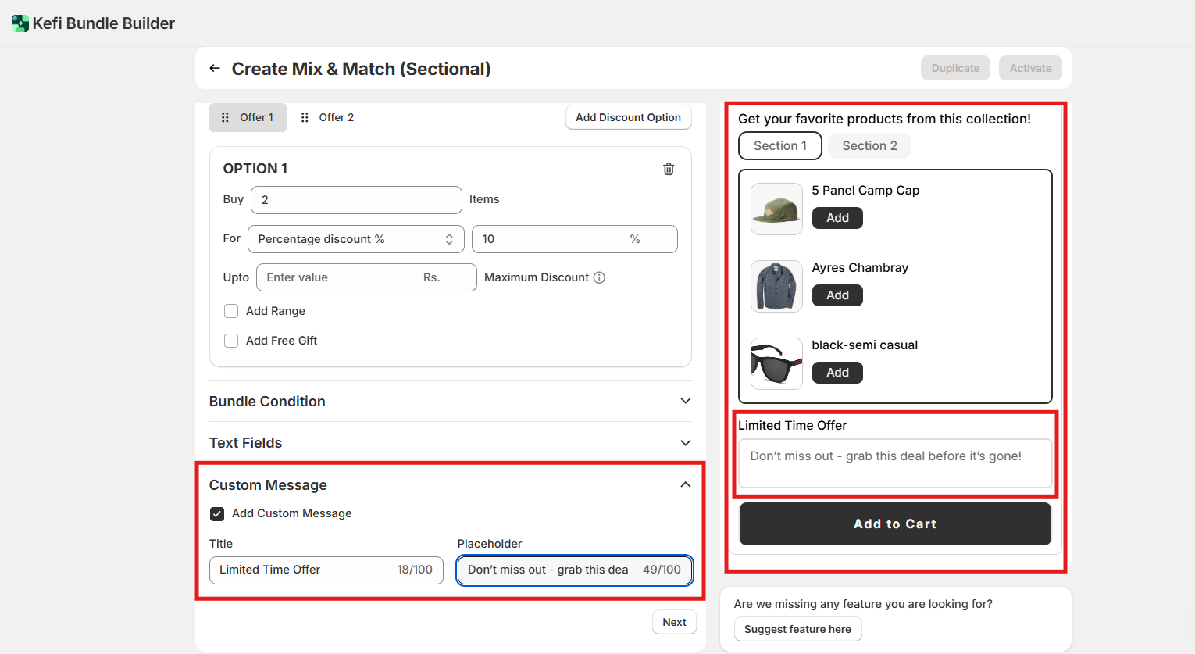The height and width of the screenshot is (654, 1195).
Task: Click the Kefi Bundle Builder logo
Action: [x=20, y=23]
